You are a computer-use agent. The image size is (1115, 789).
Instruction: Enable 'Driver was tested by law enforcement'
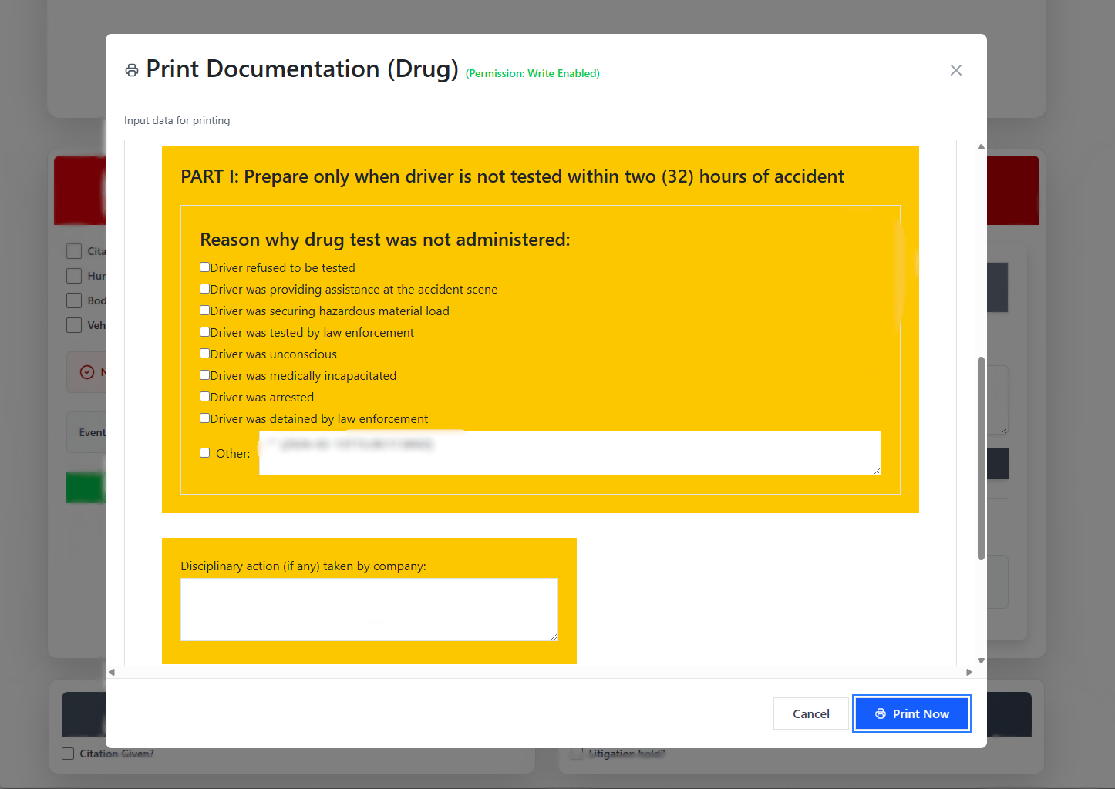tap(205, 332)
